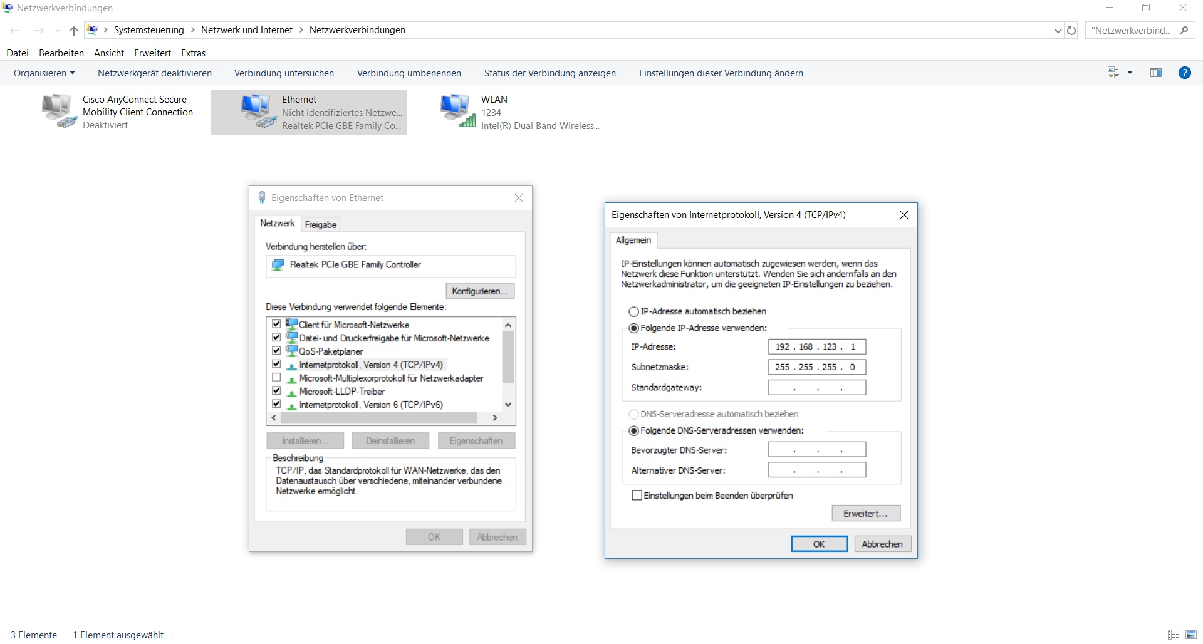1203x644 pixels.
Task: Enable Microsoft-Multiplexorprotokoll checkbox
Action: pos(276,378)
